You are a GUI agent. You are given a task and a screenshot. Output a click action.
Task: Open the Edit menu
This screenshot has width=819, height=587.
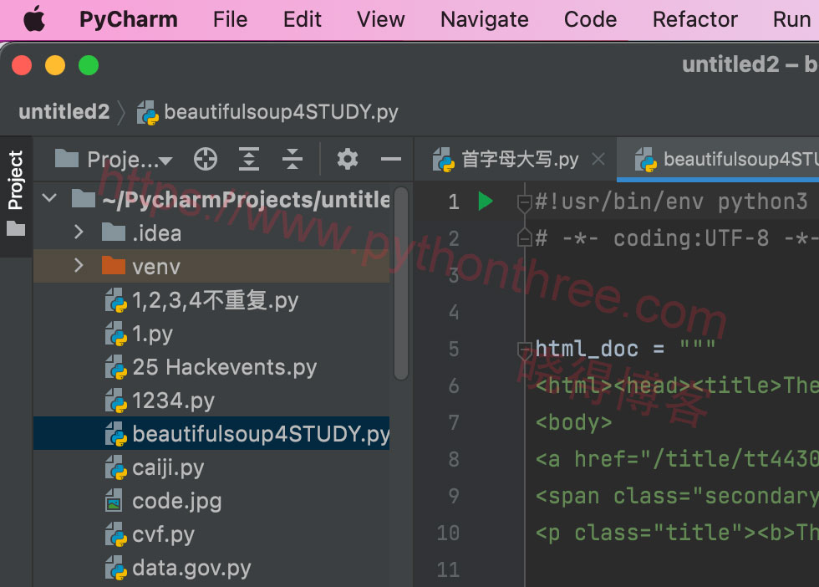pyautogui.click(x=302, y=19)
